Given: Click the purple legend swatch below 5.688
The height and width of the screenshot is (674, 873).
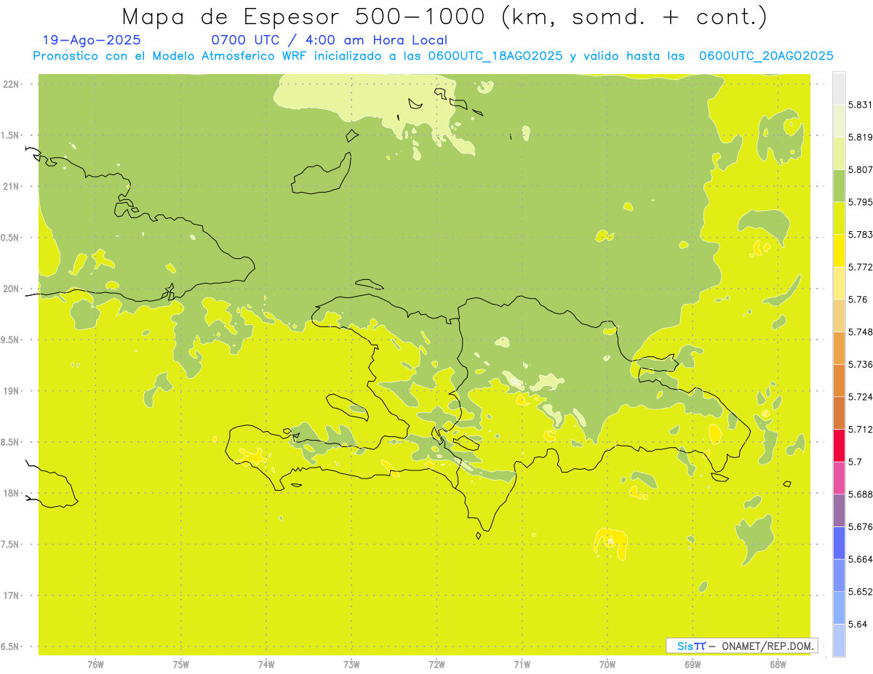Looking at the screenshot, I should (x=839, y=510).
